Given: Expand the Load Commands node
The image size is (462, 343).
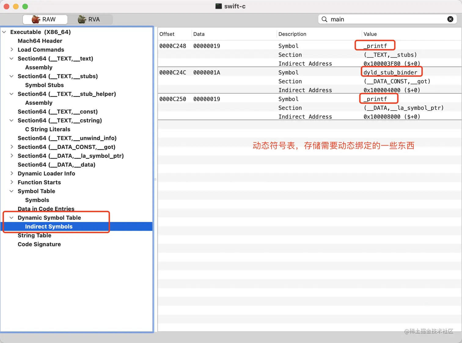Looking at the screenshot, I should click(x=12, y=50).
